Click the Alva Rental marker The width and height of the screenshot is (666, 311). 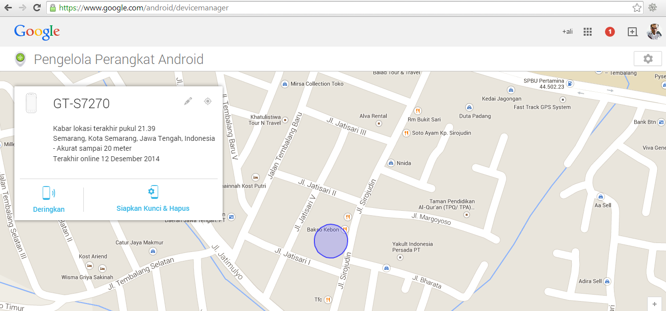[x=379, y=123]
